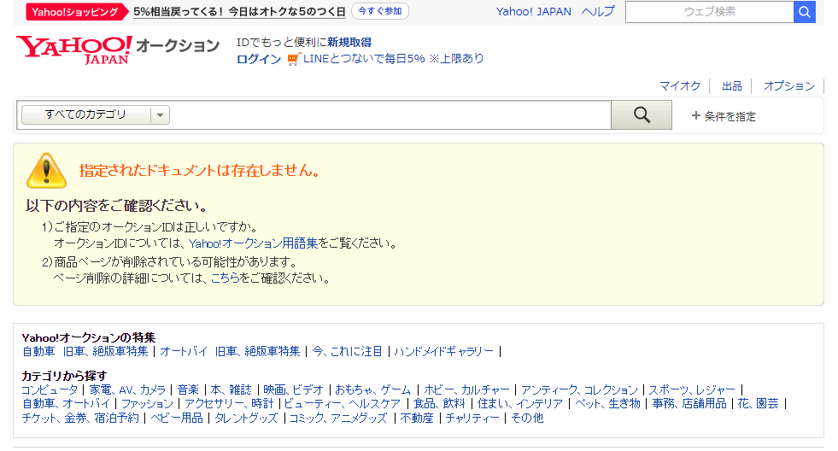Click the 今すぐ参加 button
Viewport: 838px width, 451px height.
(380, 11)
